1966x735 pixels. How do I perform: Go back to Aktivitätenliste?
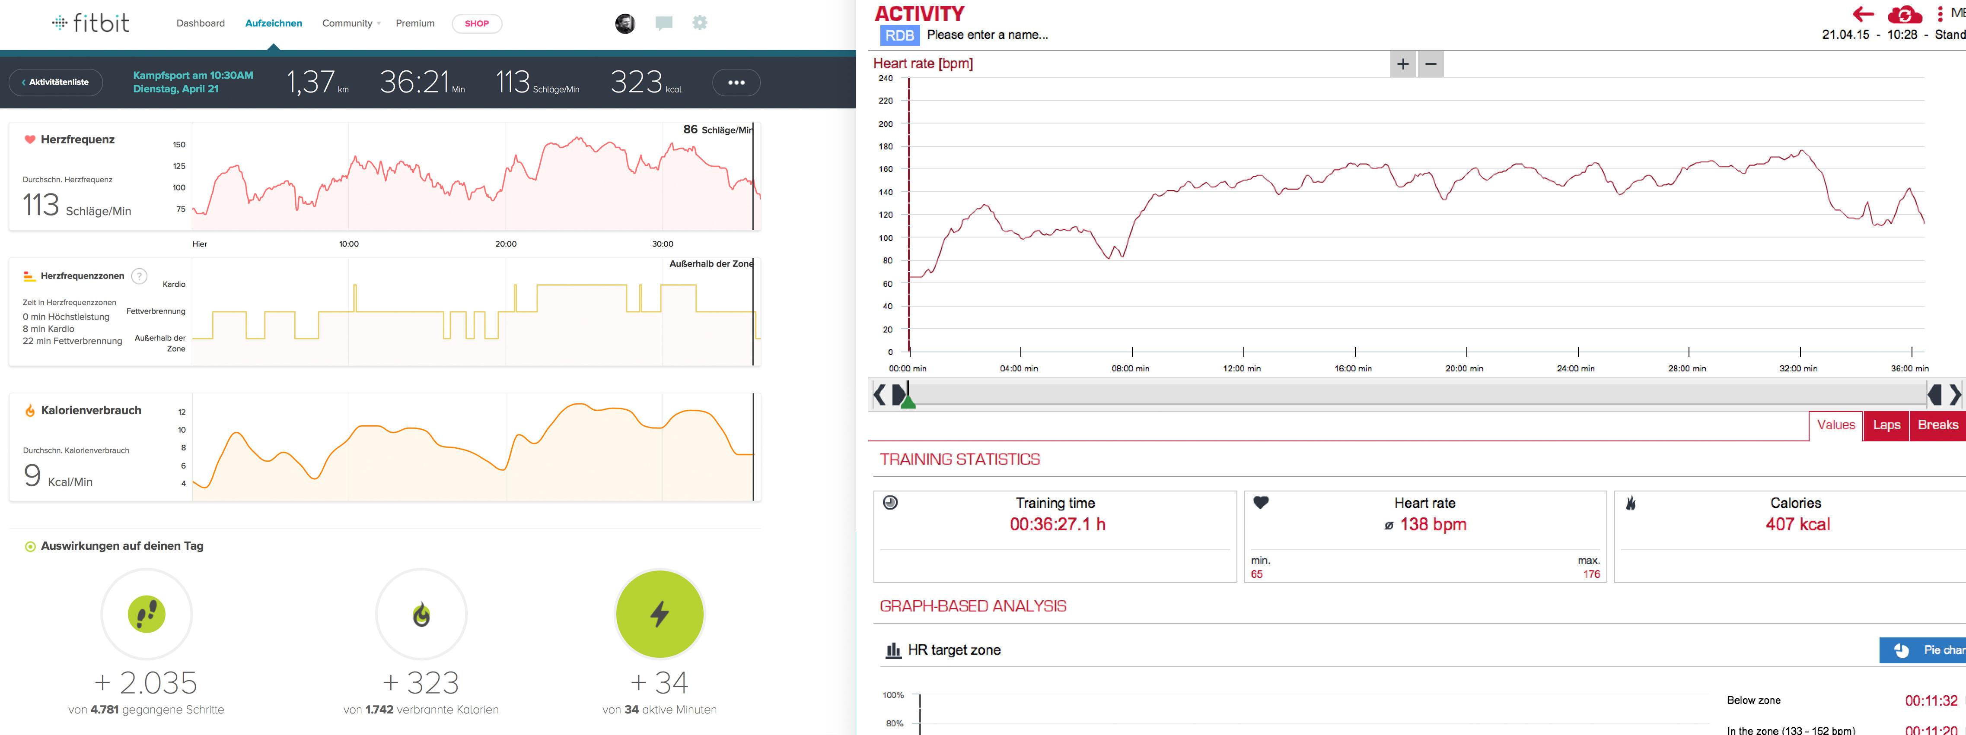click(56, 82)
